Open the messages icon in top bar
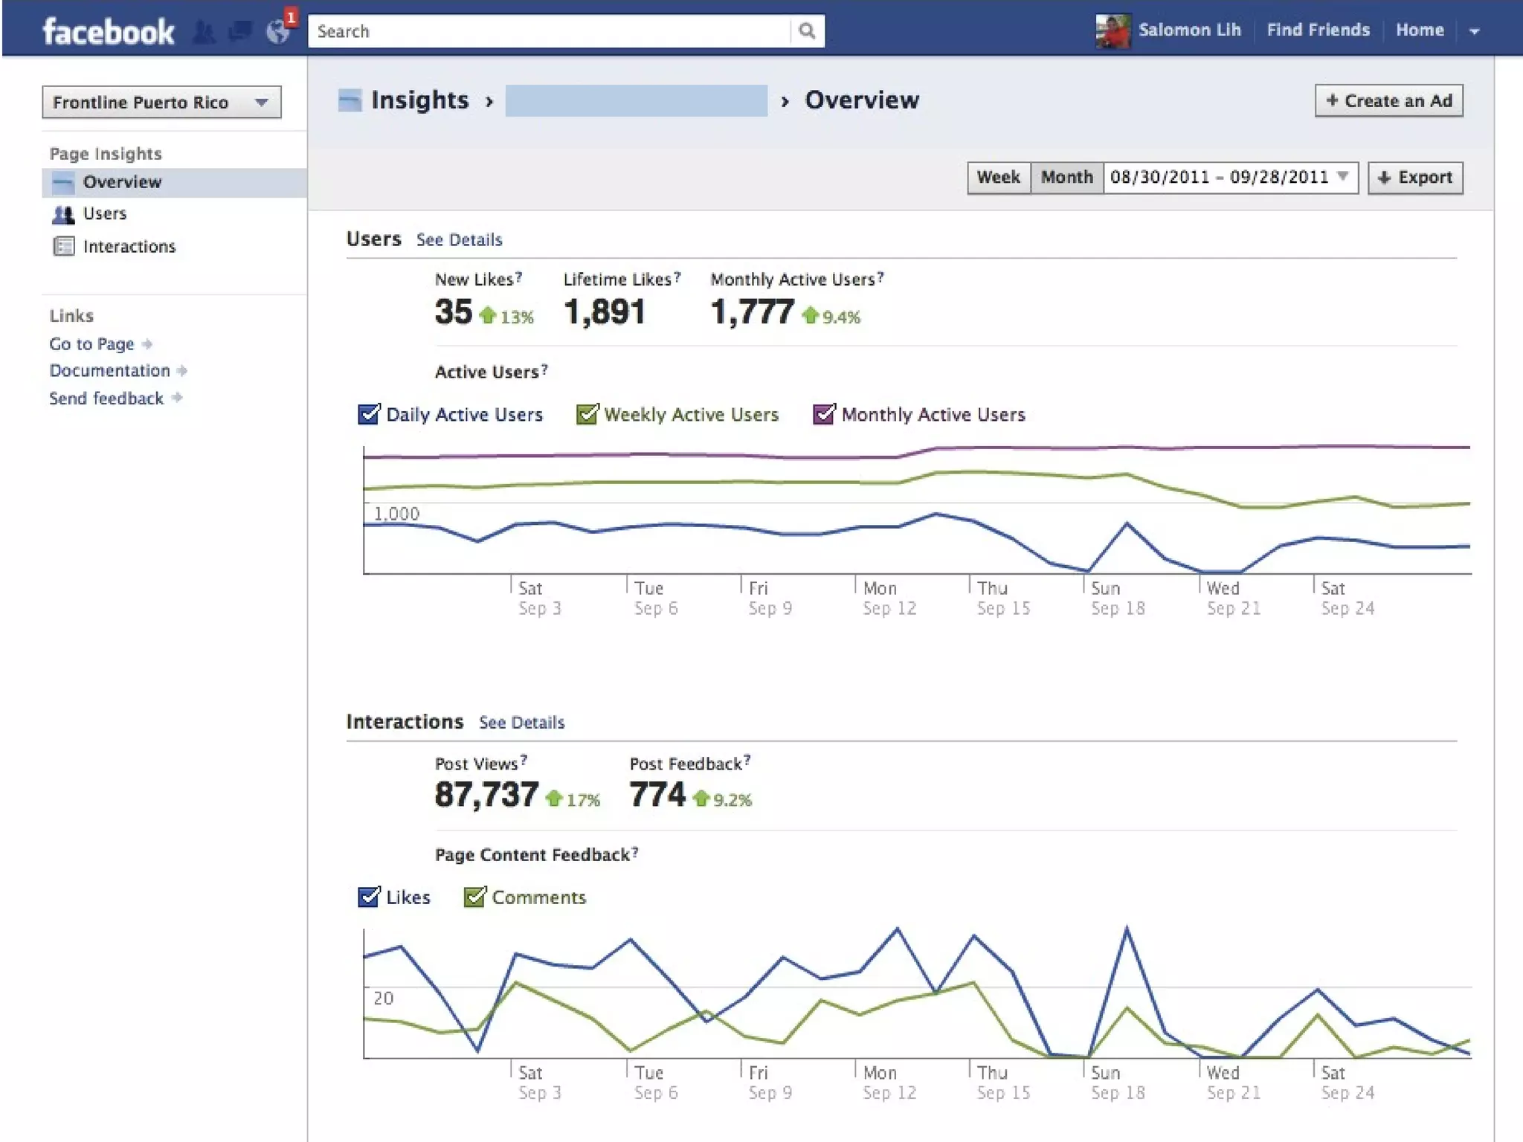The height and width of the screenshot is (1142, 1523). coord(239,31)
